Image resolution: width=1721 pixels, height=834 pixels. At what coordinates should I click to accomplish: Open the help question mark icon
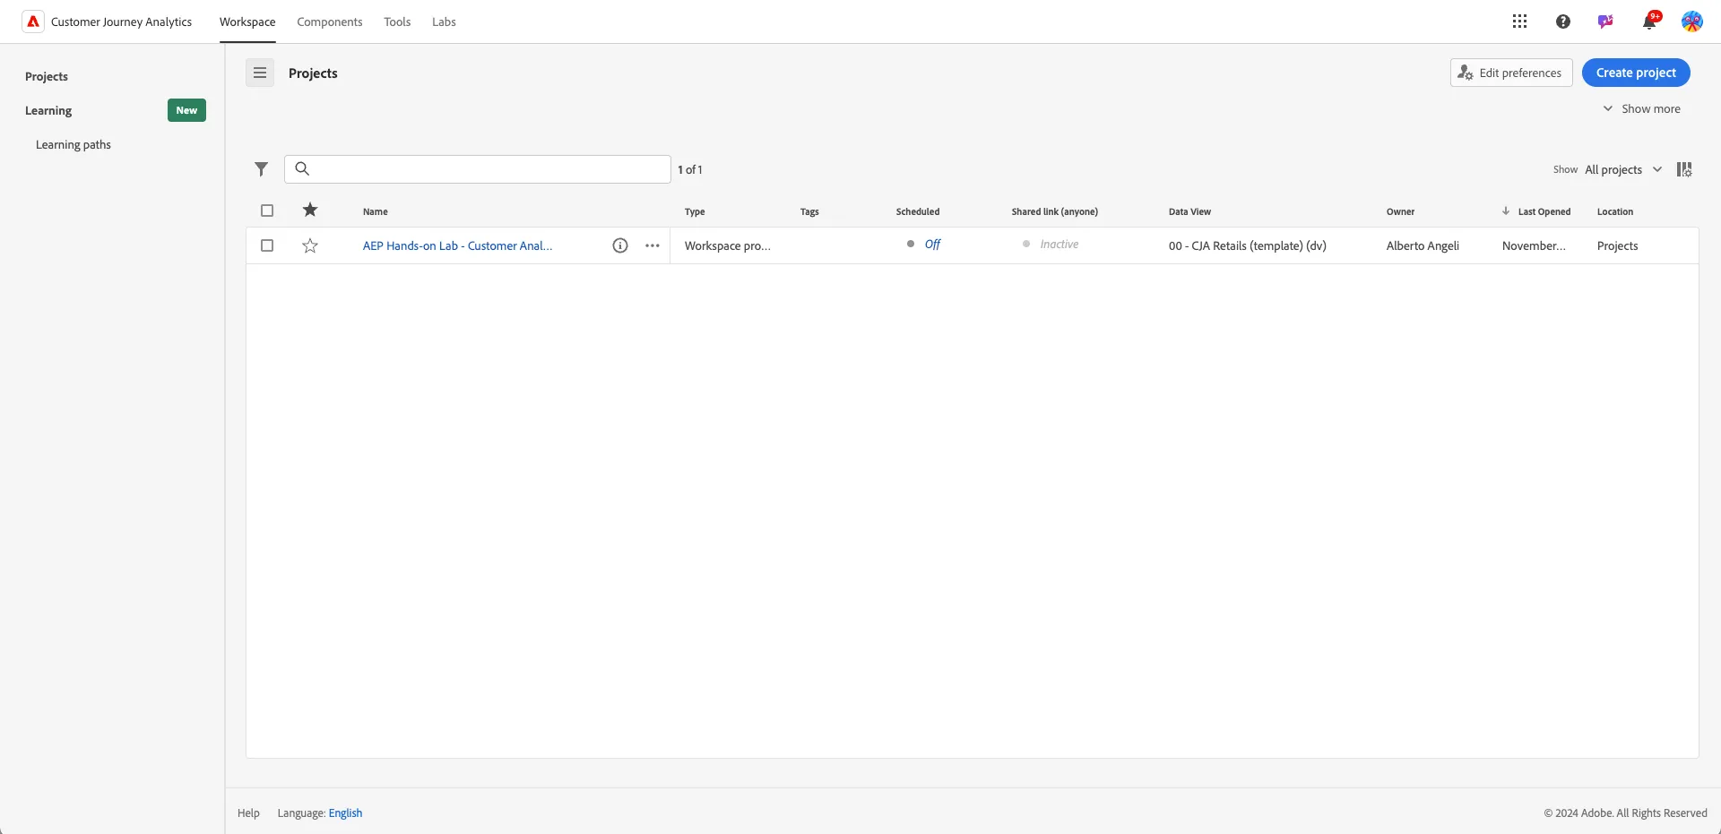pos(1563,21)
